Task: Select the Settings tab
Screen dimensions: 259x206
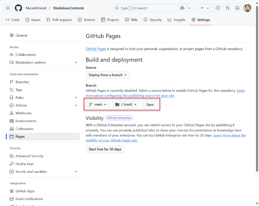Action: point(201,20)
